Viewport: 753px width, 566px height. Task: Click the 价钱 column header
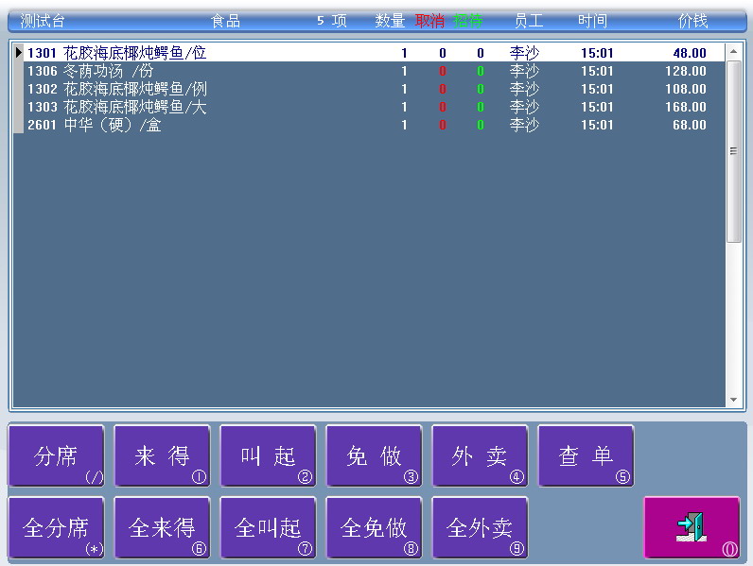tap(692, 21)
